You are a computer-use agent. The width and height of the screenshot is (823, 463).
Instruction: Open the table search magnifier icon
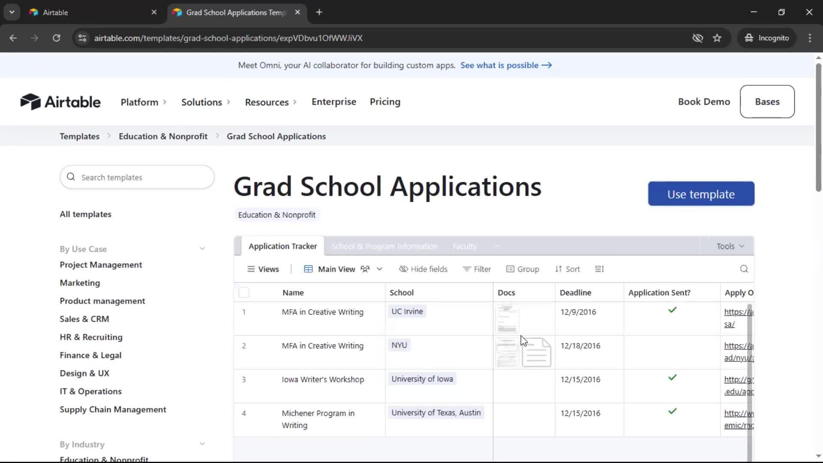pos(744,269)
